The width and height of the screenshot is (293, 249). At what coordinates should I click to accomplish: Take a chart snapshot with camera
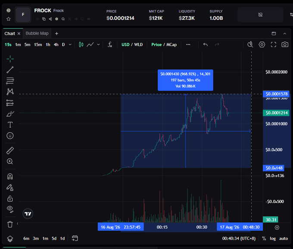coord(285,44)
